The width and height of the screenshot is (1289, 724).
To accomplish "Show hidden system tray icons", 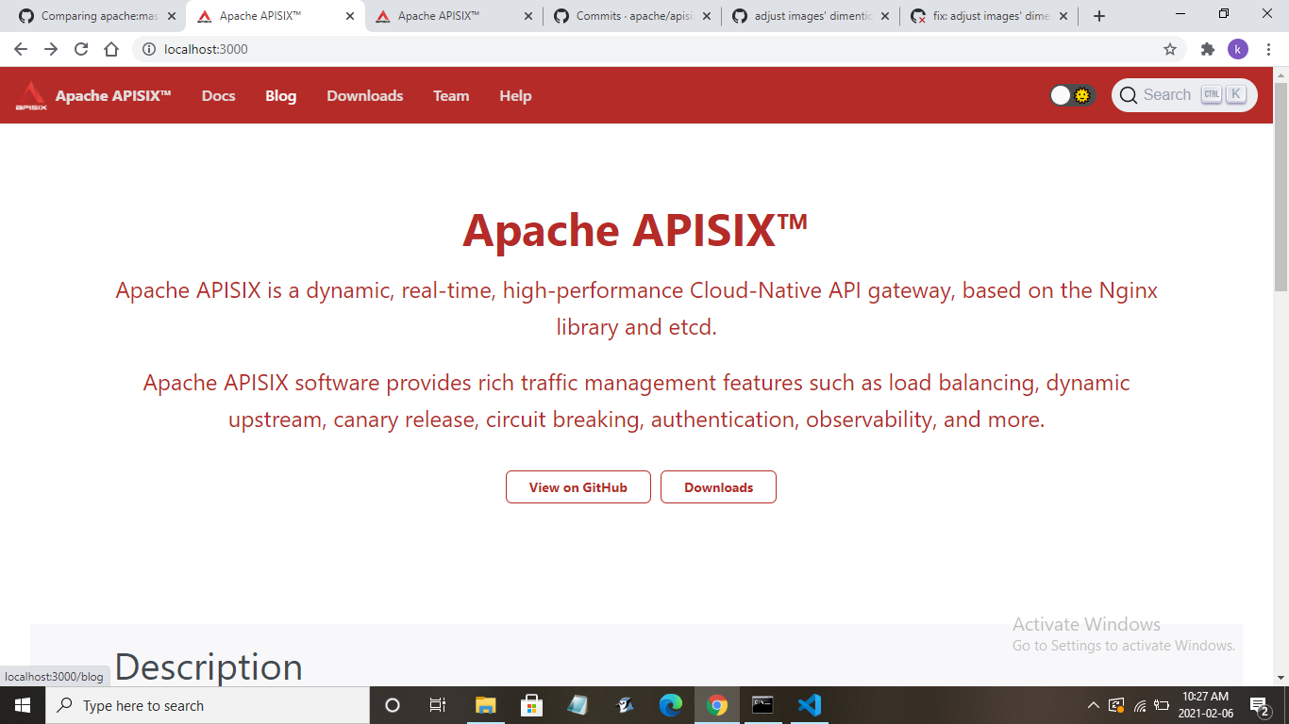I will [x=1094, y=705].
